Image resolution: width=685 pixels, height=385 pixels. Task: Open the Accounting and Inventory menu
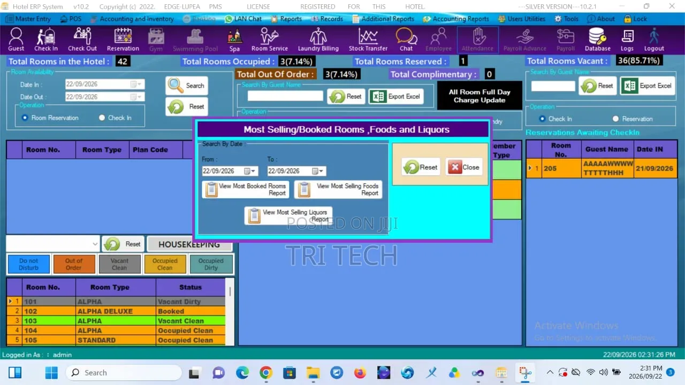pyautogui.click(x=132, y=19)
